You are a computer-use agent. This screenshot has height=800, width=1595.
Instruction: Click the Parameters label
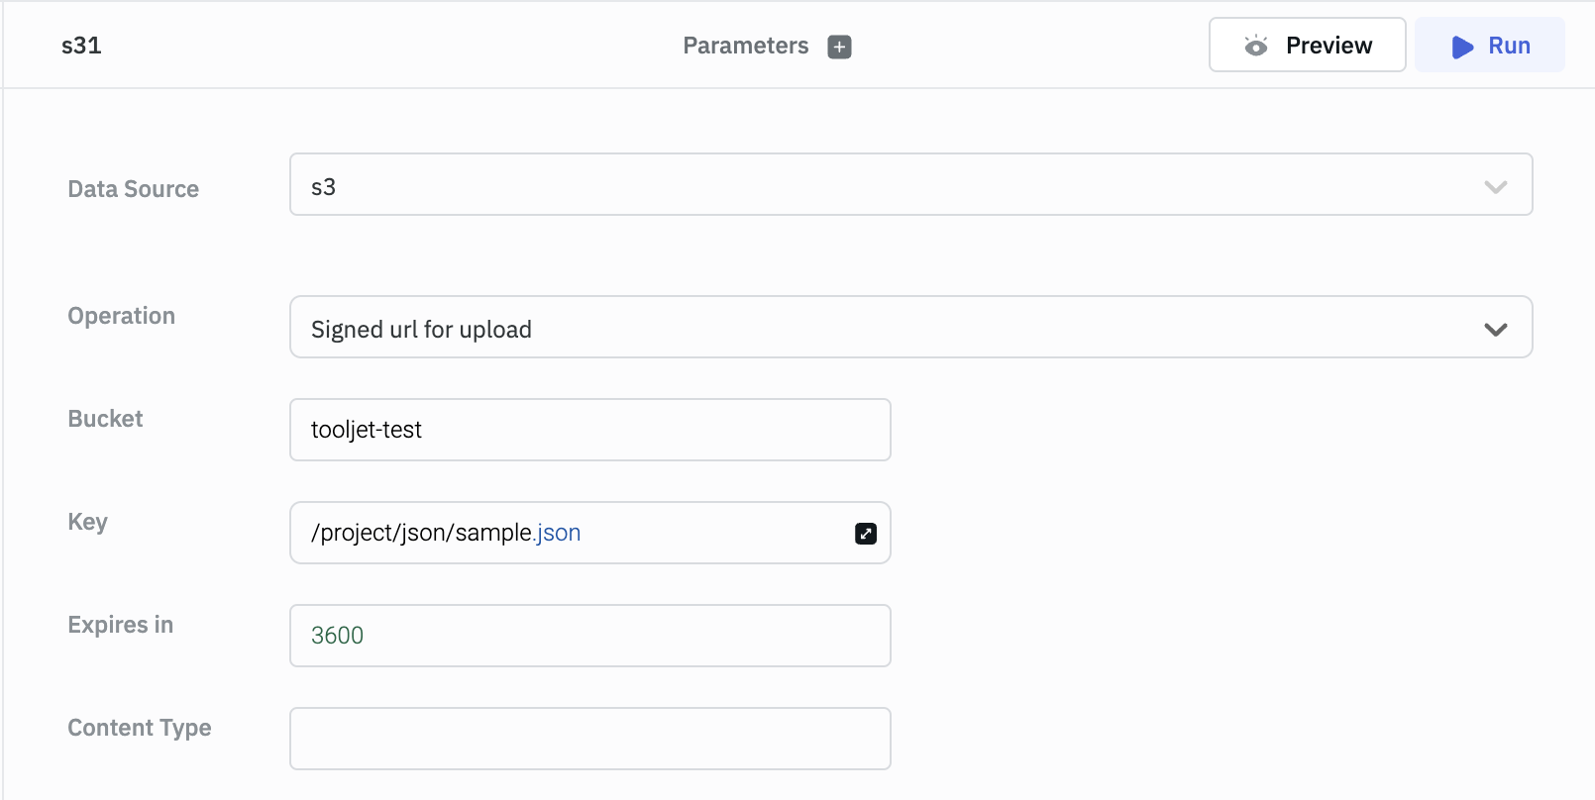745,46
